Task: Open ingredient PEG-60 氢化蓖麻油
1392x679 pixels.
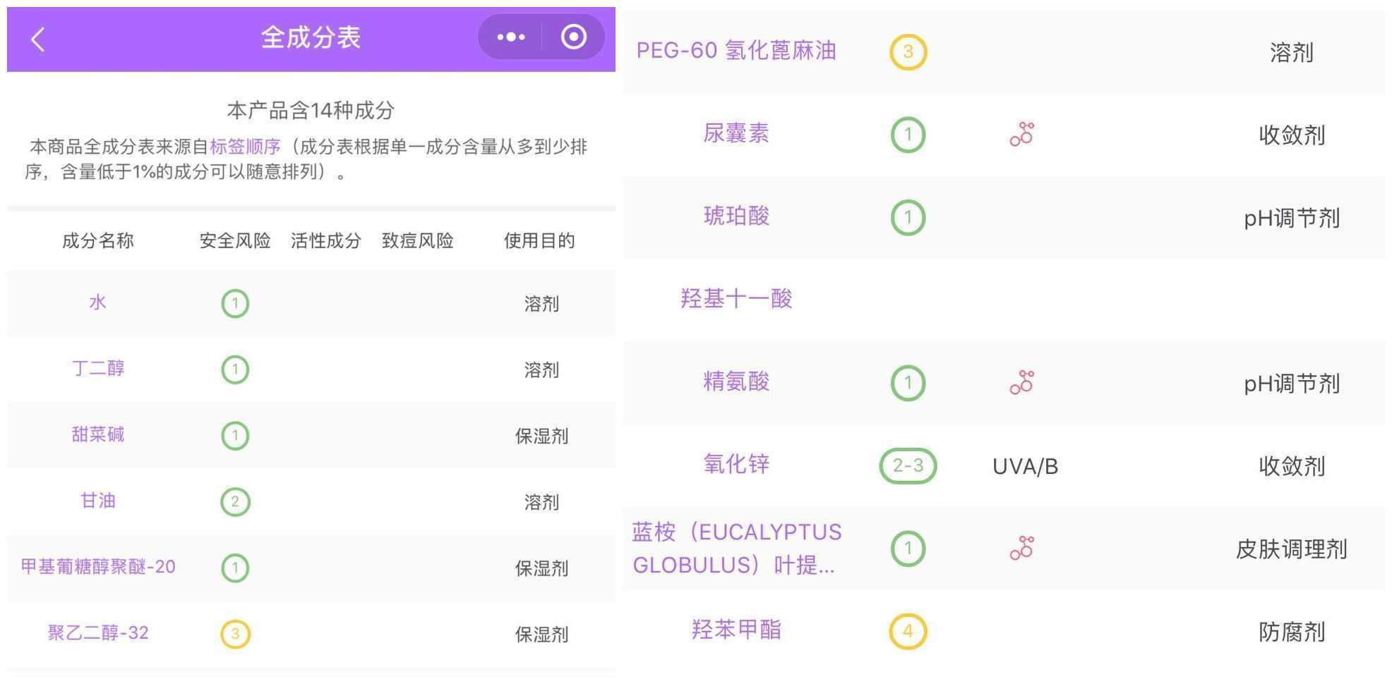Action: pos(736,51)
